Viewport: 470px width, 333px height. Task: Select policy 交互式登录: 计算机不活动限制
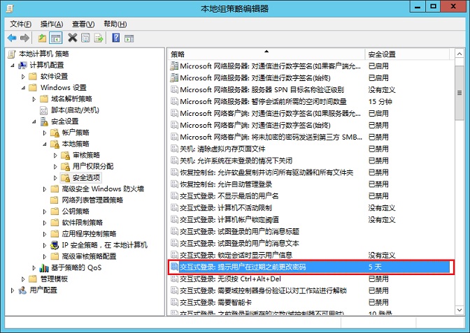[x=226, y=208]
